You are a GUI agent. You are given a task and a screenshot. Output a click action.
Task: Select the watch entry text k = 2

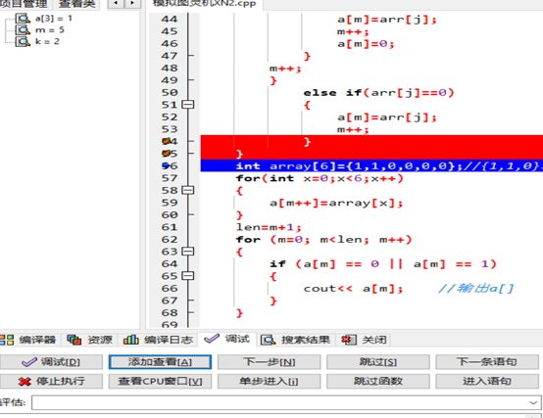click(47, 41)
